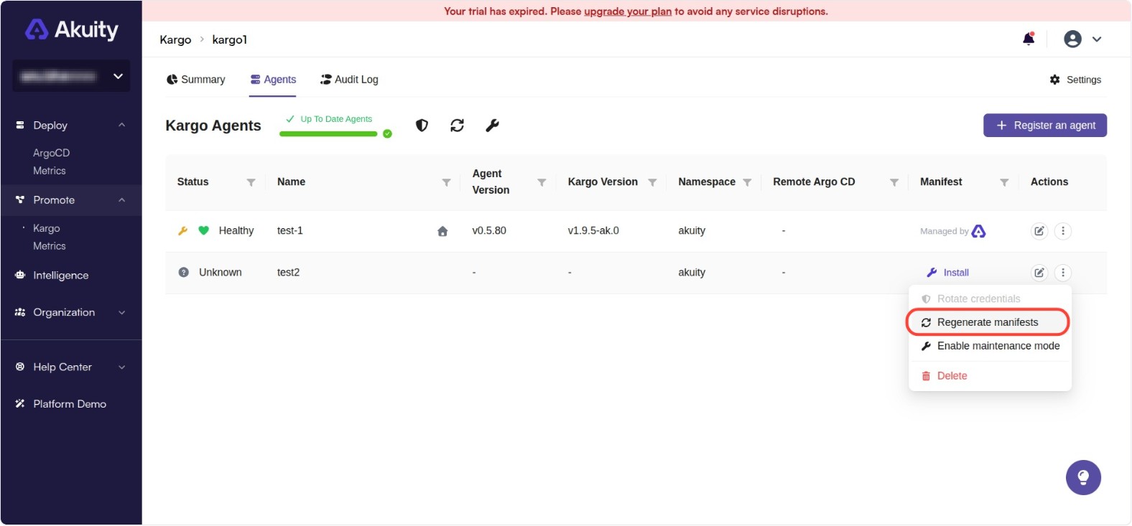Click the edit icon for test-1 agent
1132x526 pixels.
[1039, 231]
